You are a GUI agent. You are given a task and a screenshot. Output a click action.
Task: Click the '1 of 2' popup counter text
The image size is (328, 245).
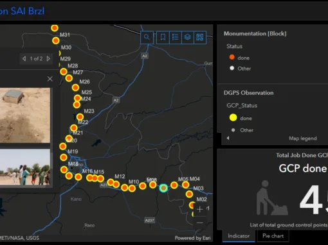(36, 58)
